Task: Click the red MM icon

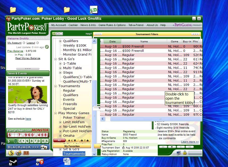Action: [x=26, y=153]
